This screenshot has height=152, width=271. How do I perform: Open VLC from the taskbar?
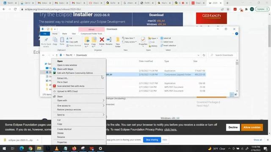[56, 148]
